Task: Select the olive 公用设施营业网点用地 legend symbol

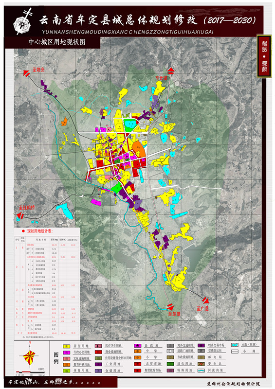Action: click(x=98, y=358)
